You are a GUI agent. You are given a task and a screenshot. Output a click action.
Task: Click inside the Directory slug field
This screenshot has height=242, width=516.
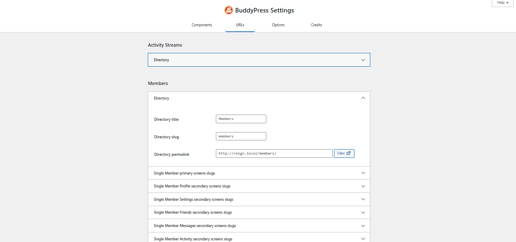[241, 136]
